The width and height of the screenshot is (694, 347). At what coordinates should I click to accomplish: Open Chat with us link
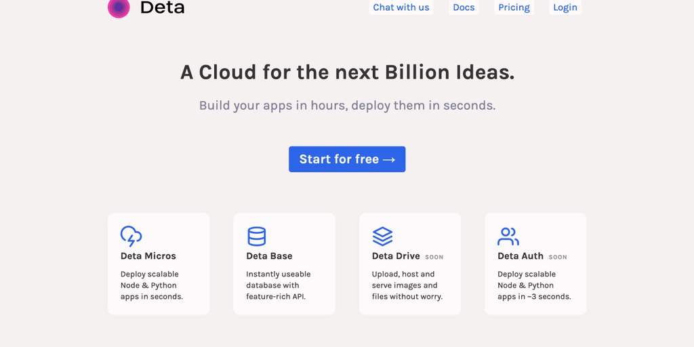[401, 7]
